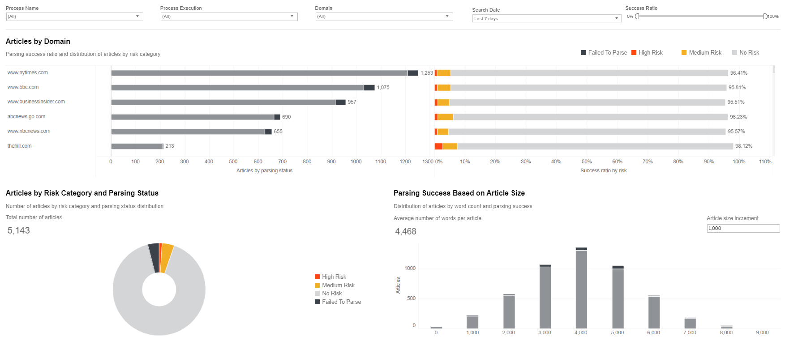Select the Medium Risk legend swatch at top

pyautogui.click(x=684, y=53)
